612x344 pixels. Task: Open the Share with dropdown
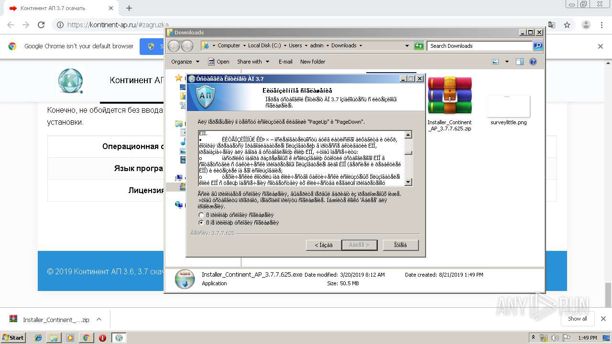tap(253, 62)
